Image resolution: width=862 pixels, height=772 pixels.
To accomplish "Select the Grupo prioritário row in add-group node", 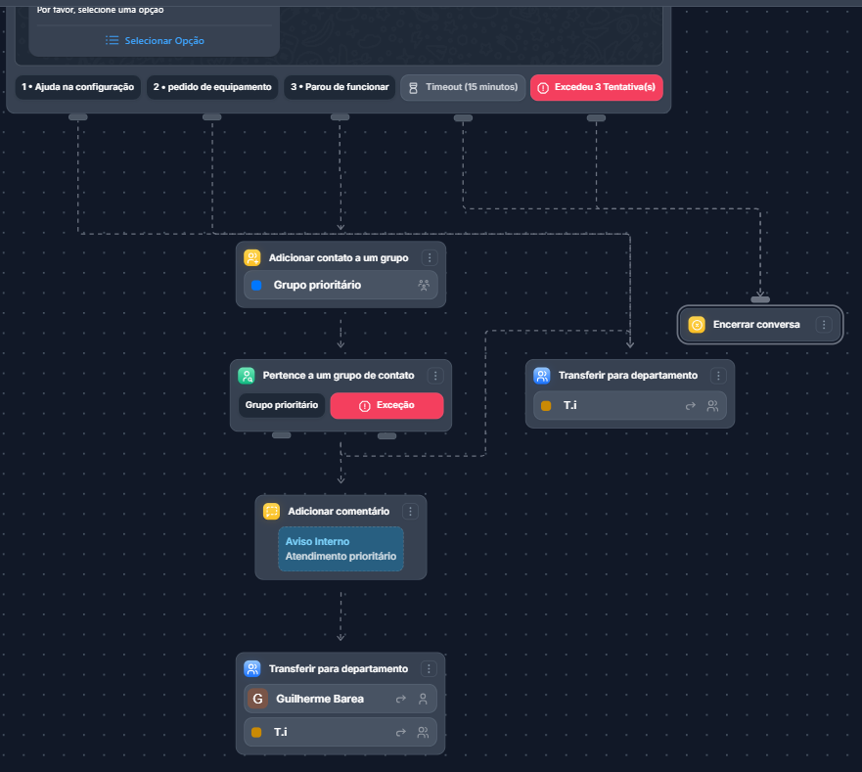I will click(x=340, y=285).
